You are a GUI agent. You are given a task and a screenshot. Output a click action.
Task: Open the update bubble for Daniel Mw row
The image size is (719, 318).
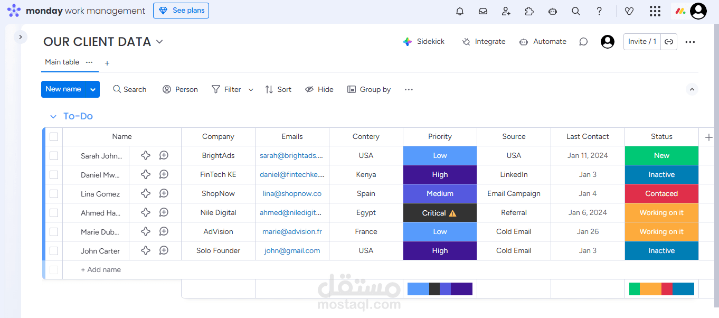coord(164,174)
